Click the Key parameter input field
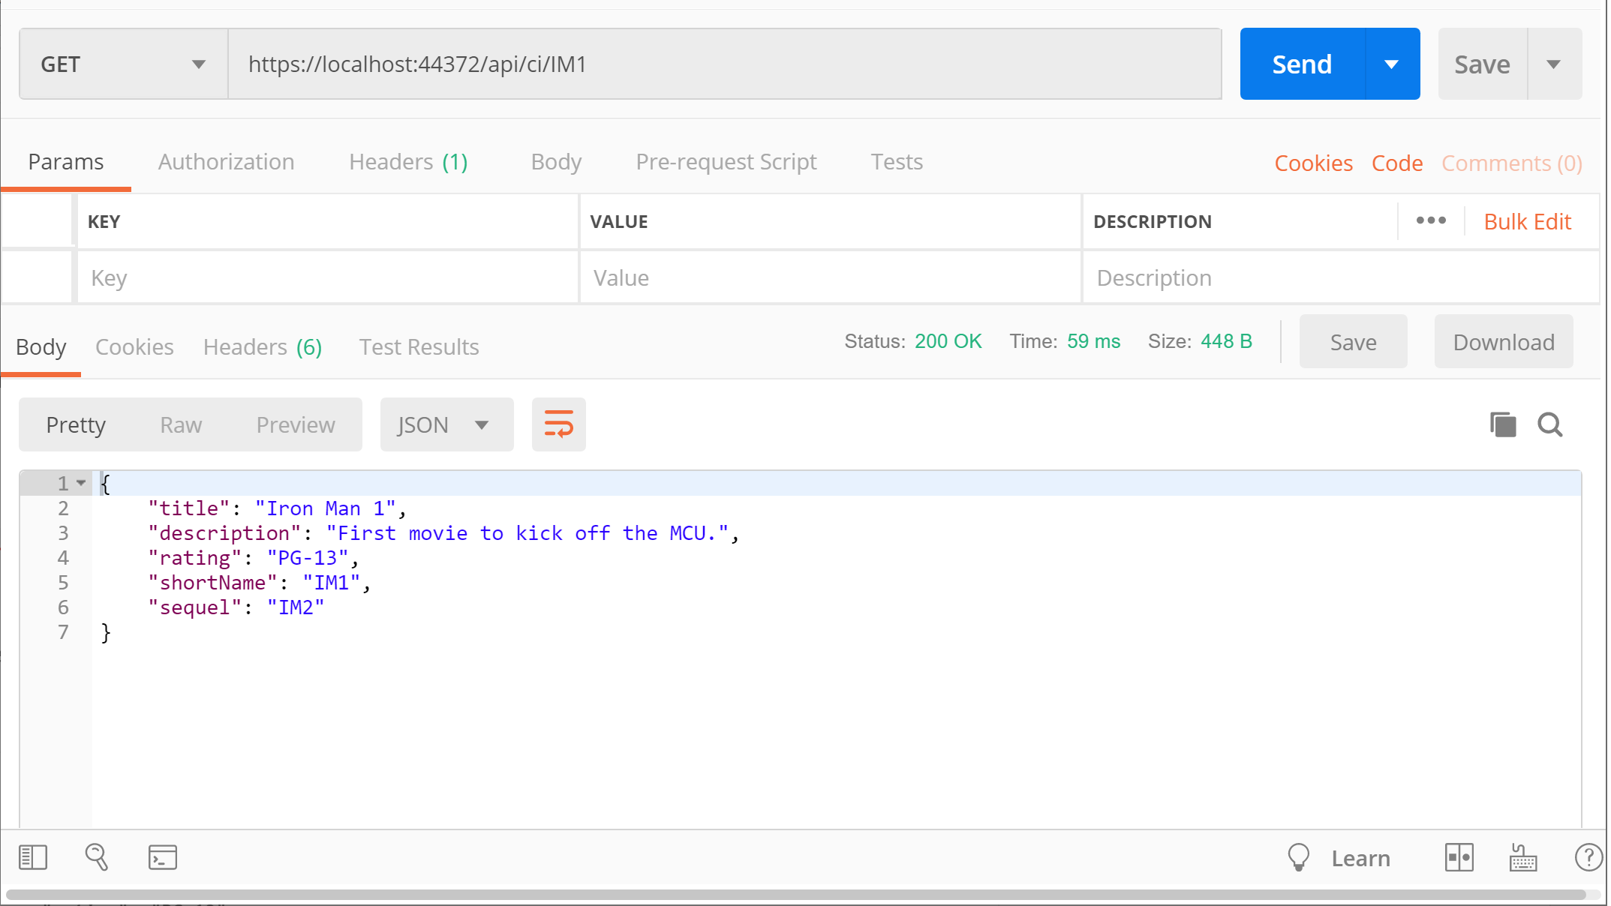The height and width of the screenshot is (906, 1611). (328, 277)
